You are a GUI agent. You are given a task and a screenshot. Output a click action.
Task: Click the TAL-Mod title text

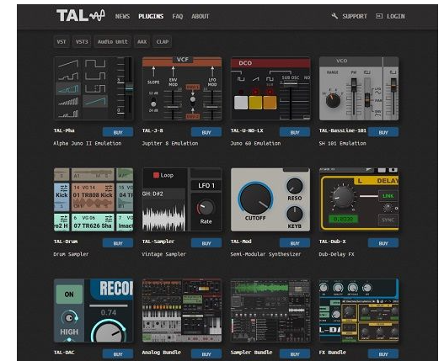pyautogui.click(x=241, y=242)
